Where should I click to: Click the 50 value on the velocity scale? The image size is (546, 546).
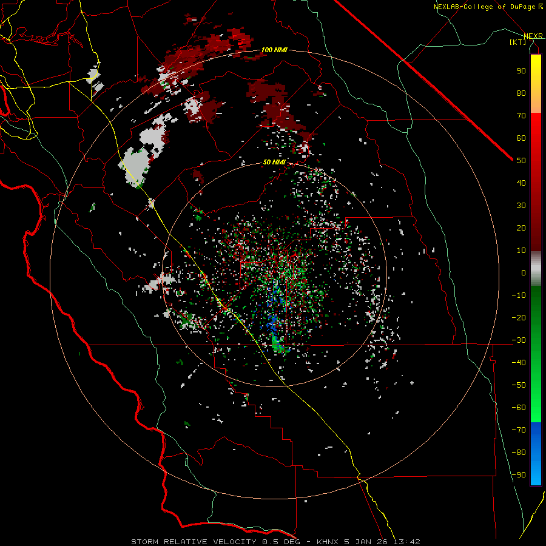(521, 161)
